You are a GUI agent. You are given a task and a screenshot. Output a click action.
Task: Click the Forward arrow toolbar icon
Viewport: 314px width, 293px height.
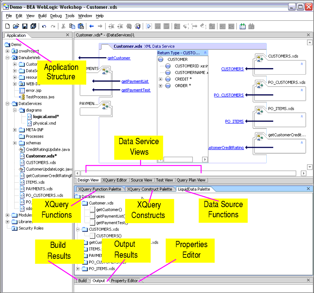click(100, 26)
